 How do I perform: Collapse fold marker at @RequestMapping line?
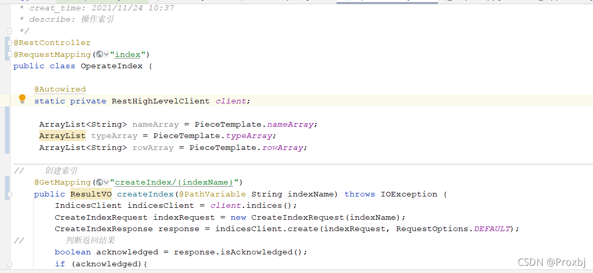[10, 55]
